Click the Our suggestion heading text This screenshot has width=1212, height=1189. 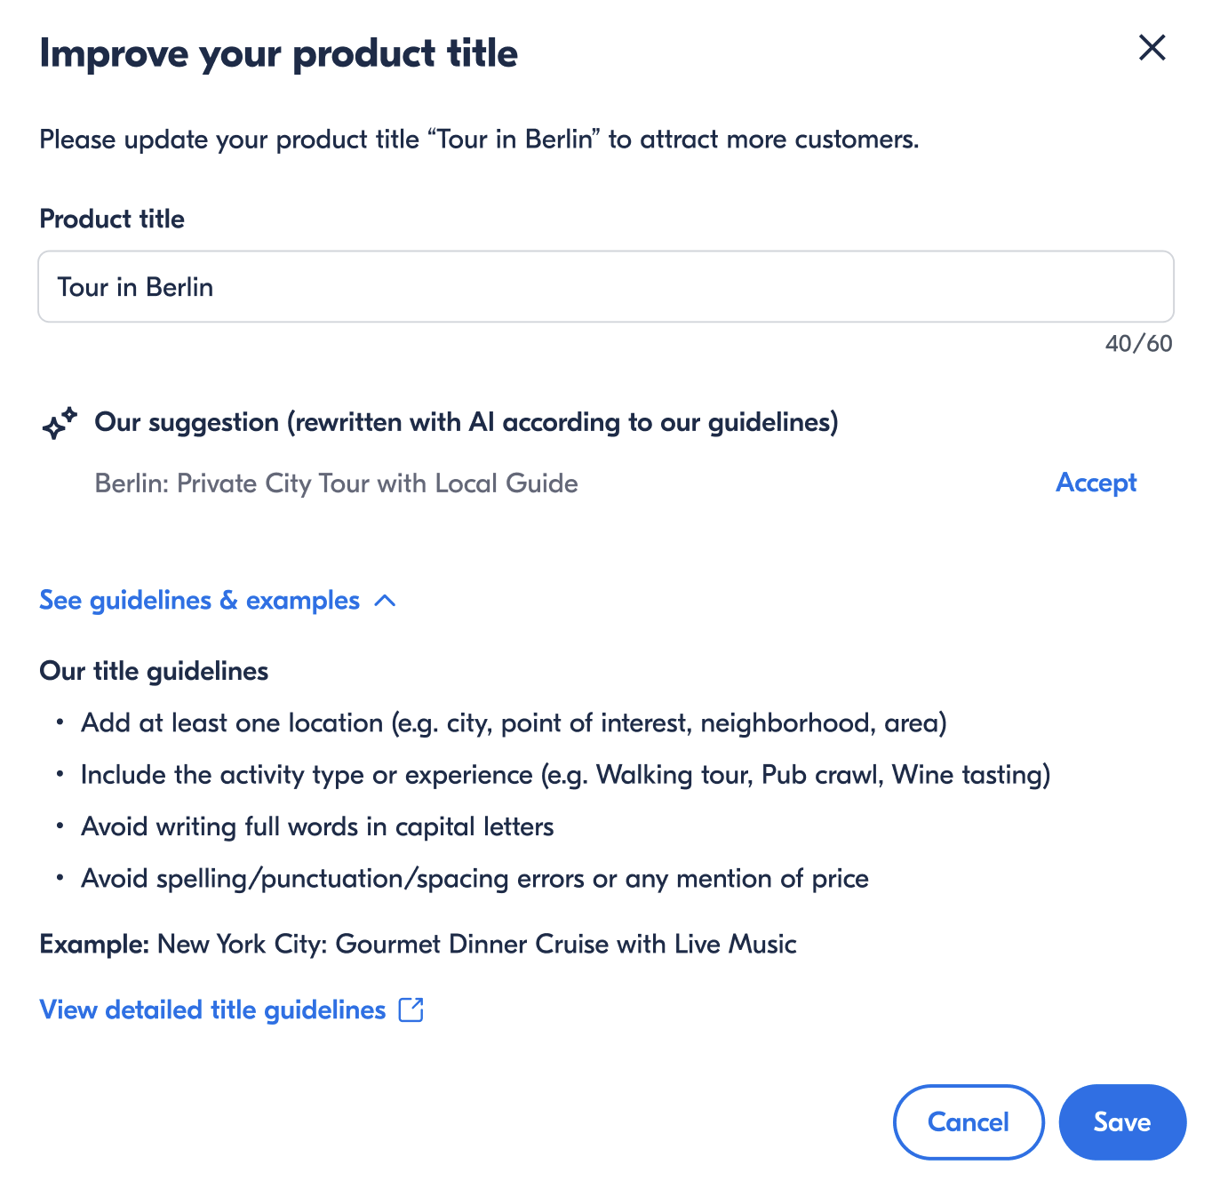click(x=466, y=422)
